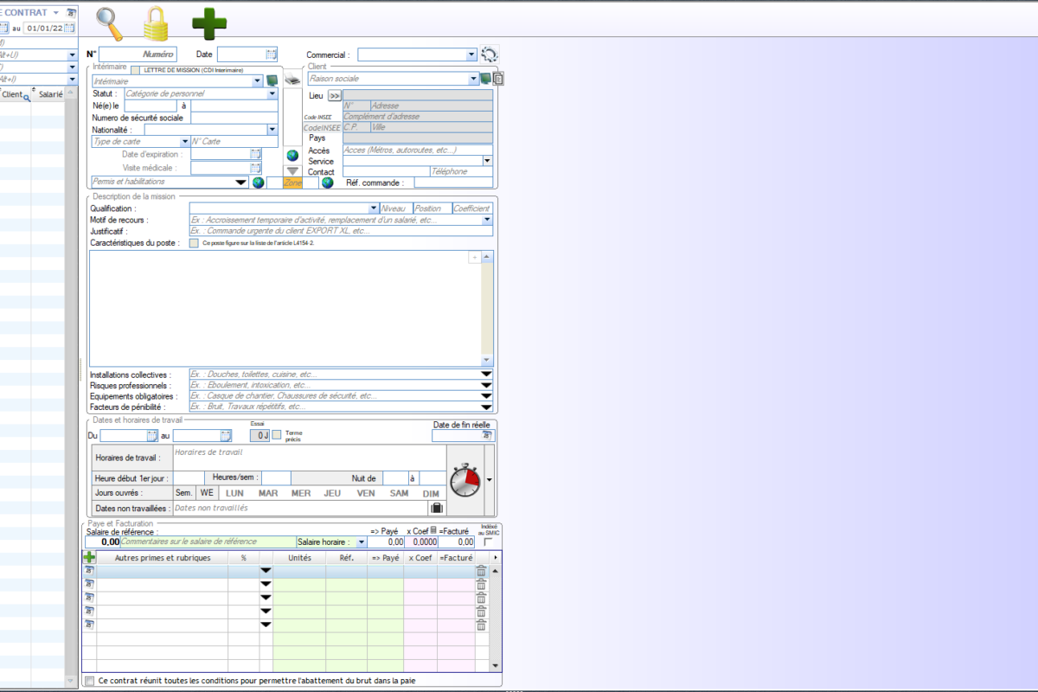Open the stopwatch work-hours tool
1038x692 pixels.
(x=465, y=478)
